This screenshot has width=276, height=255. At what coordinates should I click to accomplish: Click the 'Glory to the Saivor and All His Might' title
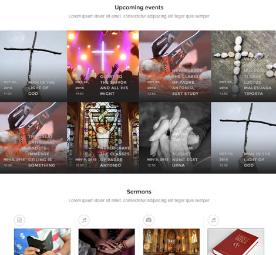coord(114,85)
